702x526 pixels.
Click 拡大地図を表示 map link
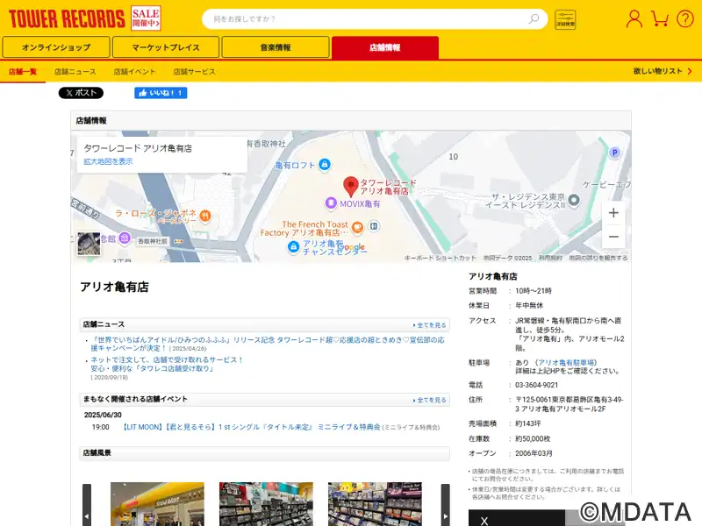click(108, 161)
